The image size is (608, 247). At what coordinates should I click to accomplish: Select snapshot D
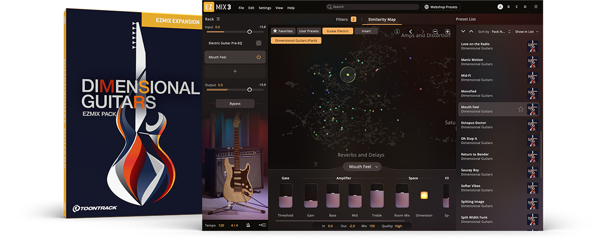(x=525, y=7)
